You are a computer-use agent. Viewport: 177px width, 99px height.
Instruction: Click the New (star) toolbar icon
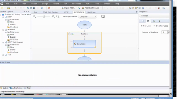tap(2, 8)
